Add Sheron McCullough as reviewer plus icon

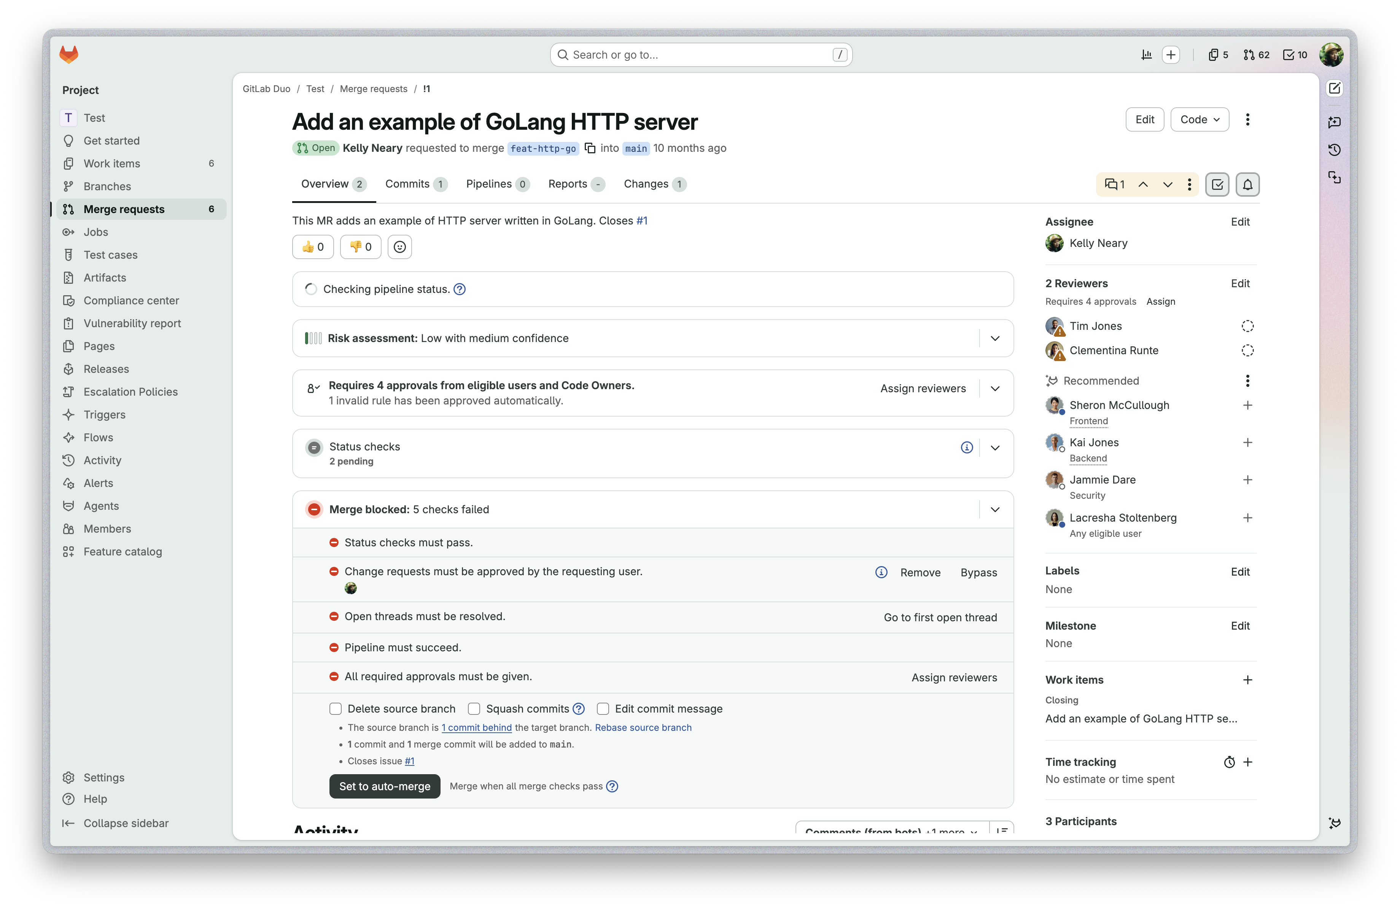pos(1248,405)
